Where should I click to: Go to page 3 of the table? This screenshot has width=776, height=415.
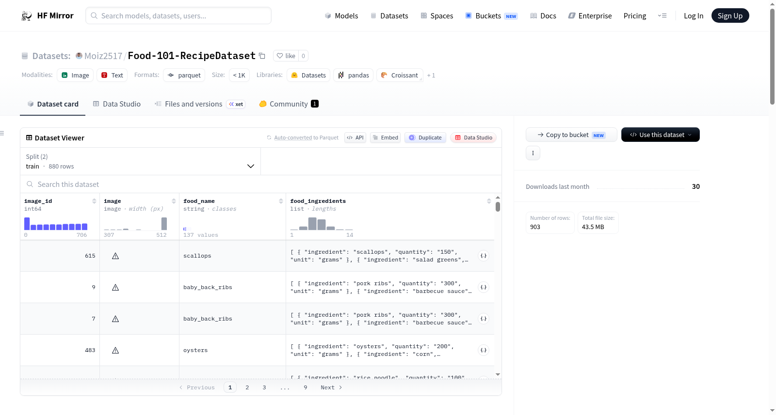pos(264,387)
